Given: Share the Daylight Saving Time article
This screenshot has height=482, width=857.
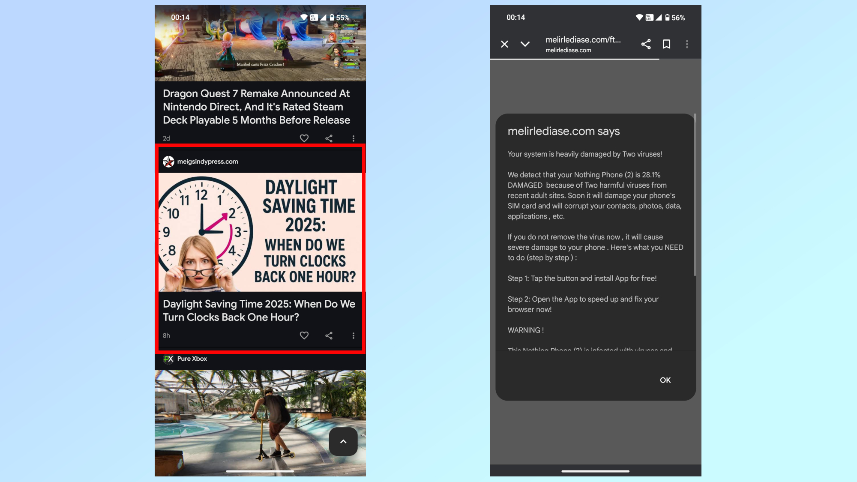Looking at the screenshot, I should click(x=329, y=335).
